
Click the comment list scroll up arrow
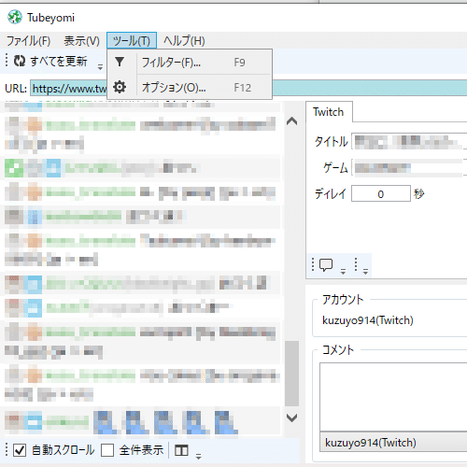291,121
